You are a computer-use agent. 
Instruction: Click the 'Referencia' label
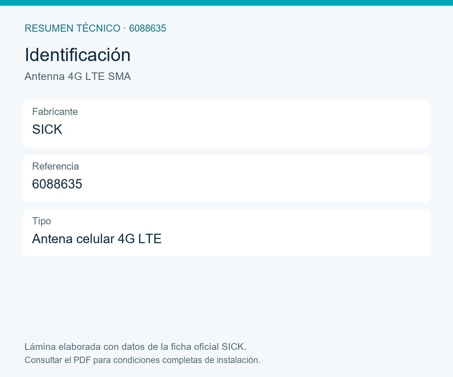pos(55,166)
